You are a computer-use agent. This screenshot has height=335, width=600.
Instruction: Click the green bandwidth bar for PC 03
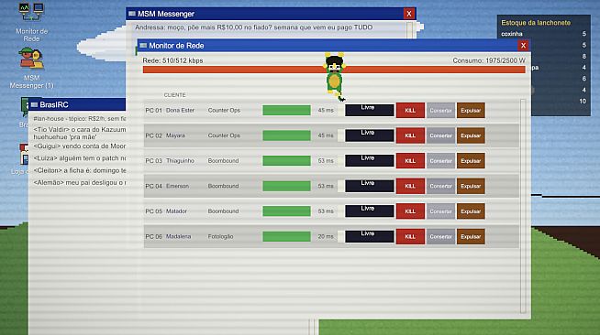pyautogui.click(x=286, y=160)
